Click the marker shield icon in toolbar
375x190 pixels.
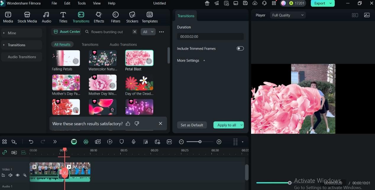122,142
